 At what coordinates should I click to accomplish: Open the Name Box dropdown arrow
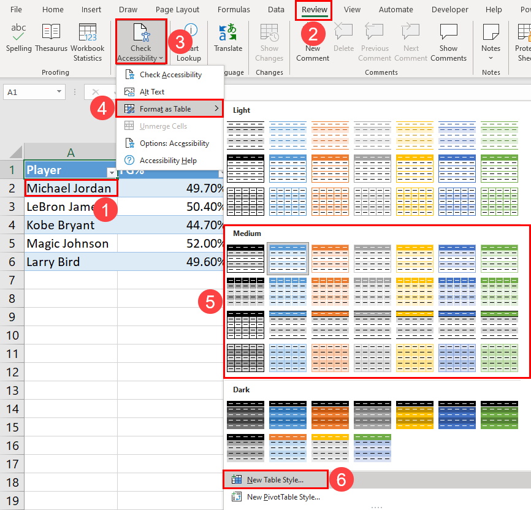click(x=59, y=92)
